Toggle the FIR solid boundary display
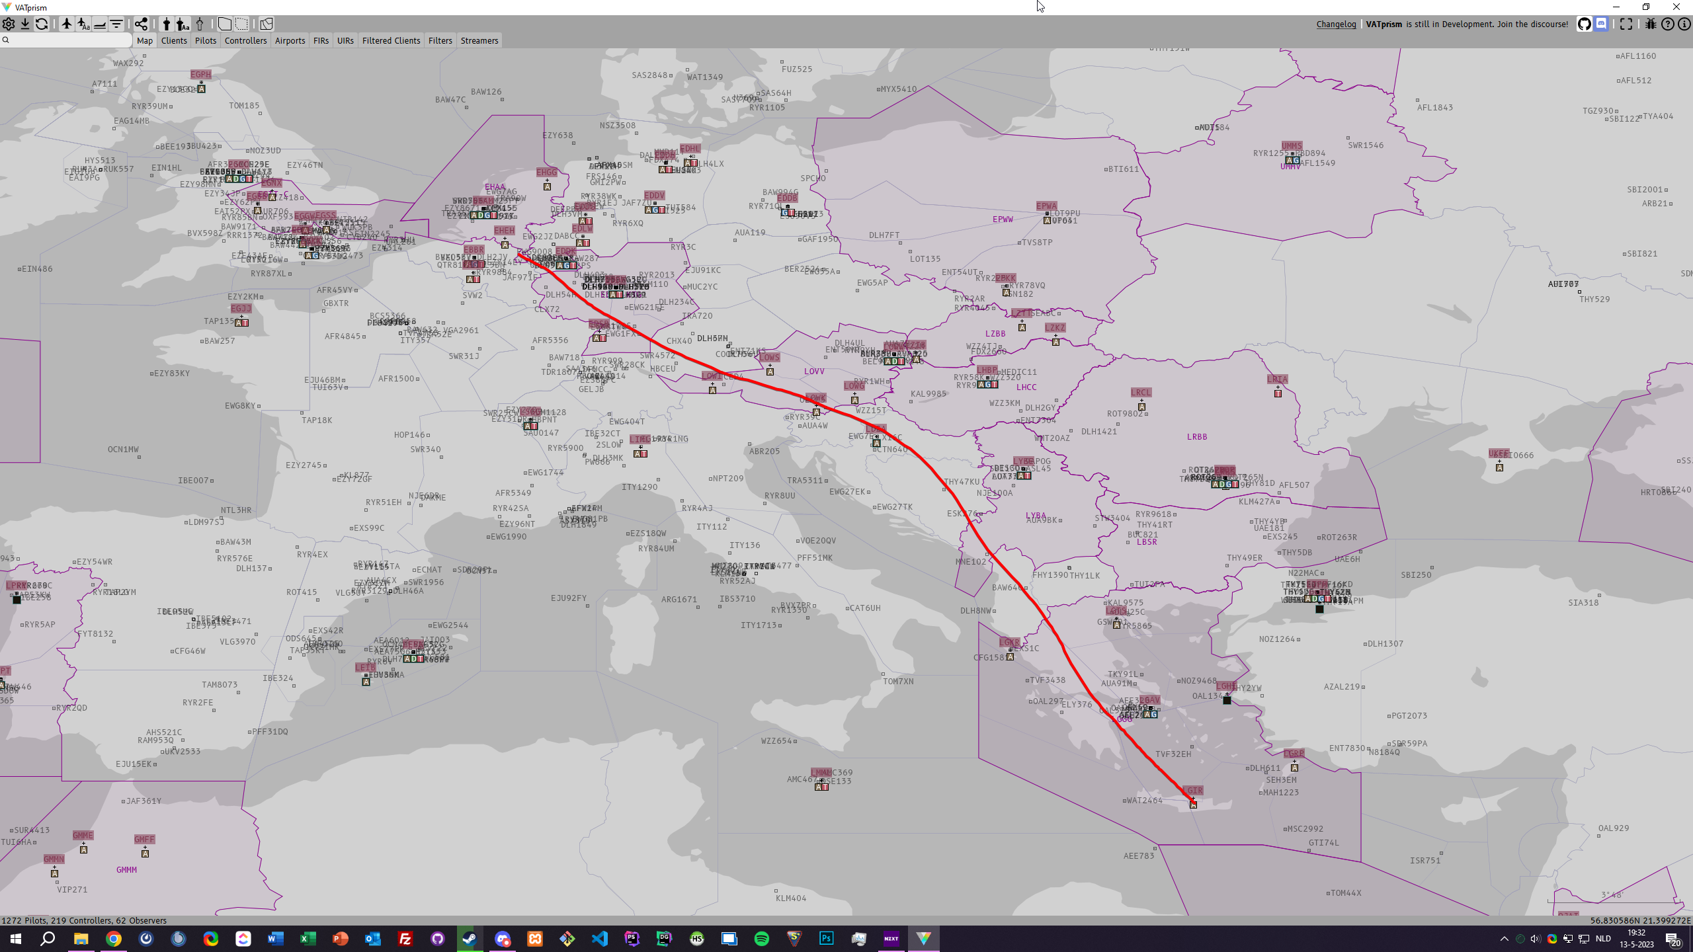This screenshot has width=1693, height=952. tap(225, 24)
